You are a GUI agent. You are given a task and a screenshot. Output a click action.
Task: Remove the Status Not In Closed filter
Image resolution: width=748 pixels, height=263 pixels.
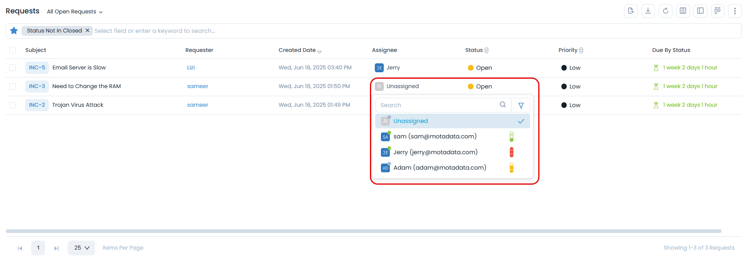click(87, 30)
